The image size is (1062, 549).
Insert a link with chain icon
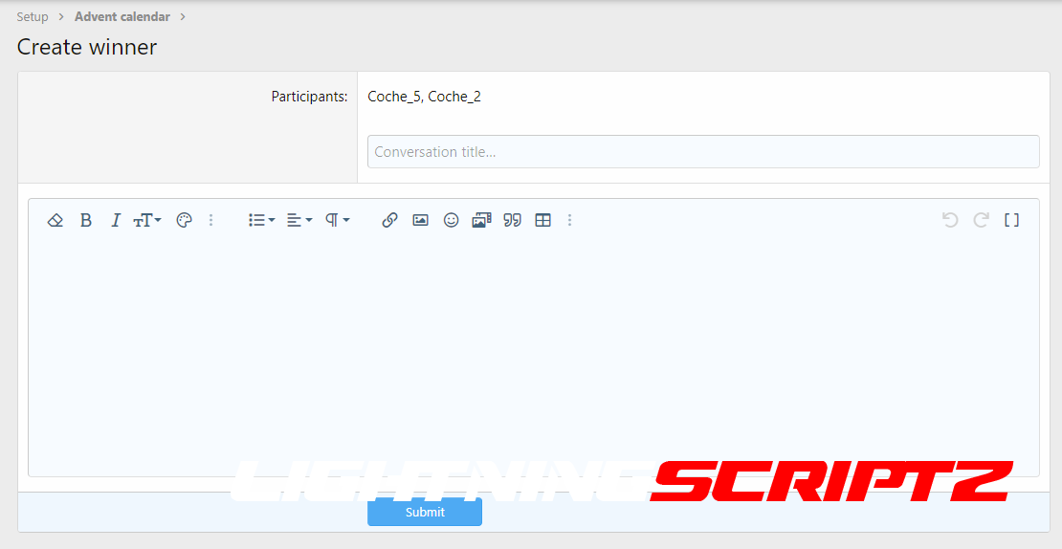click(x=389, y=220)
